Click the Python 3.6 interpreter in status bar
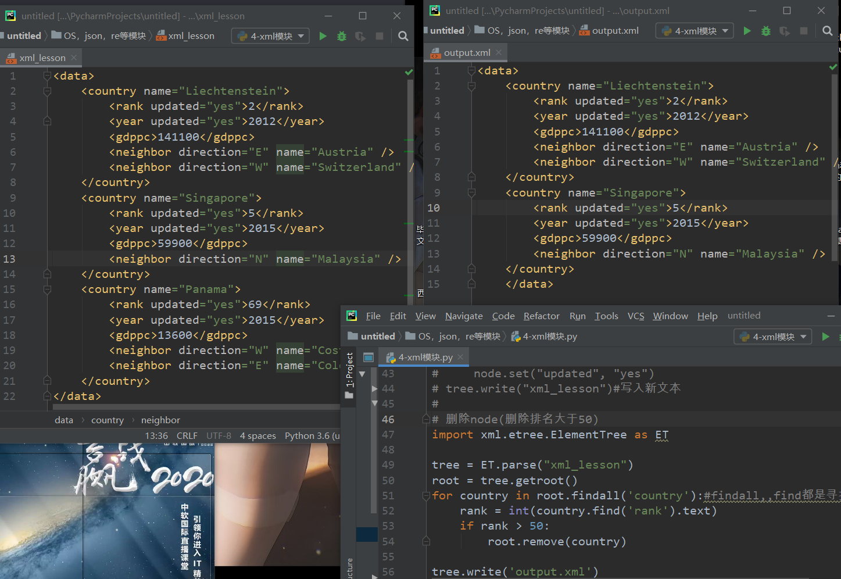Screen dimensions: 841x579 [x=312, y=435]
